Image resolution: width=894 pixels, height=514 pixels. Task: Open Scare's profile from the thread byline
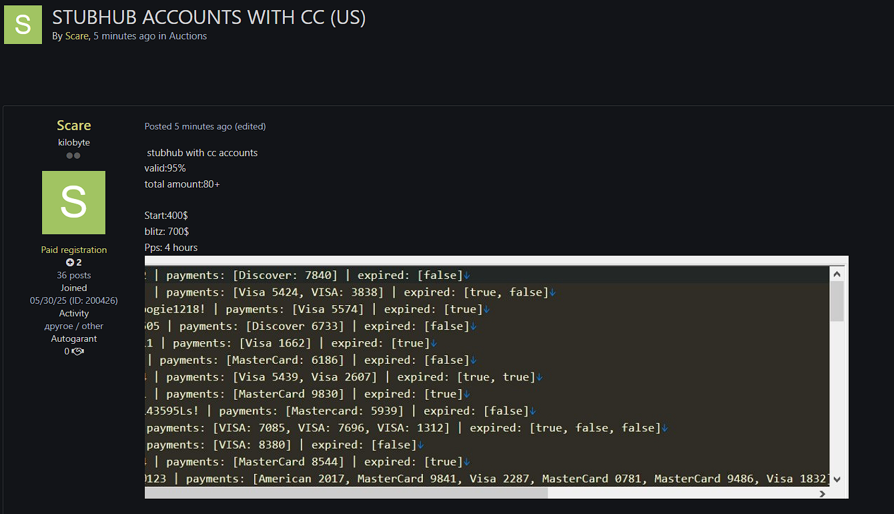coord(77,36)
